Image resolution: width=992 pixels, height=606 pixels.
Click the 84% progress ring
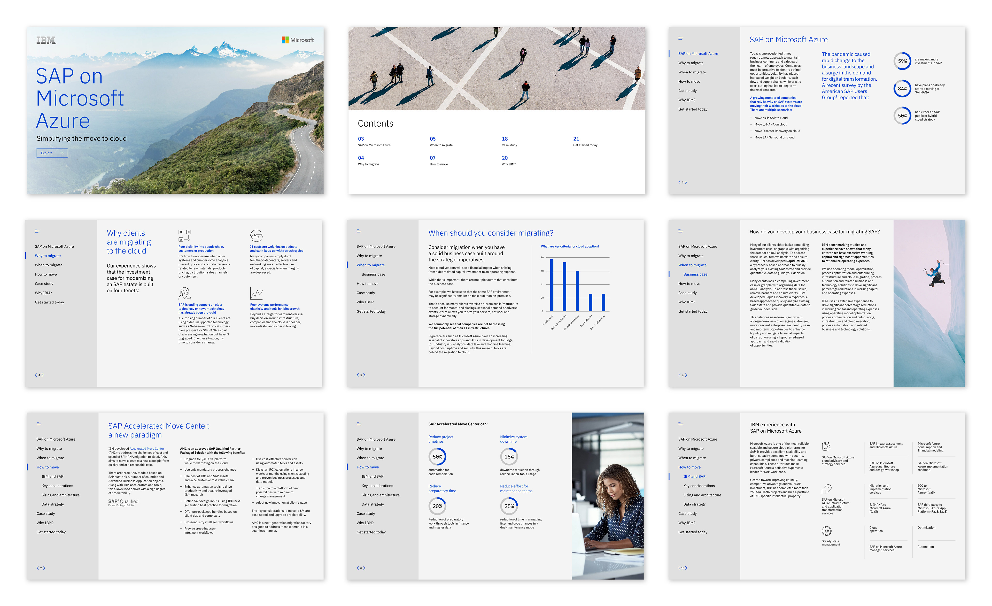tap(902, 89)
